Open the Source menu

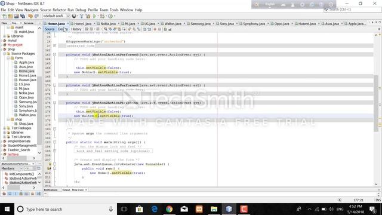tap(45, 10)
